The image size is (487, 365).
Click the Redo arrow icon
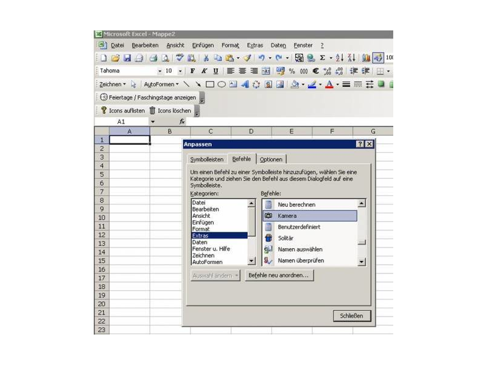(x=279, y=58)
